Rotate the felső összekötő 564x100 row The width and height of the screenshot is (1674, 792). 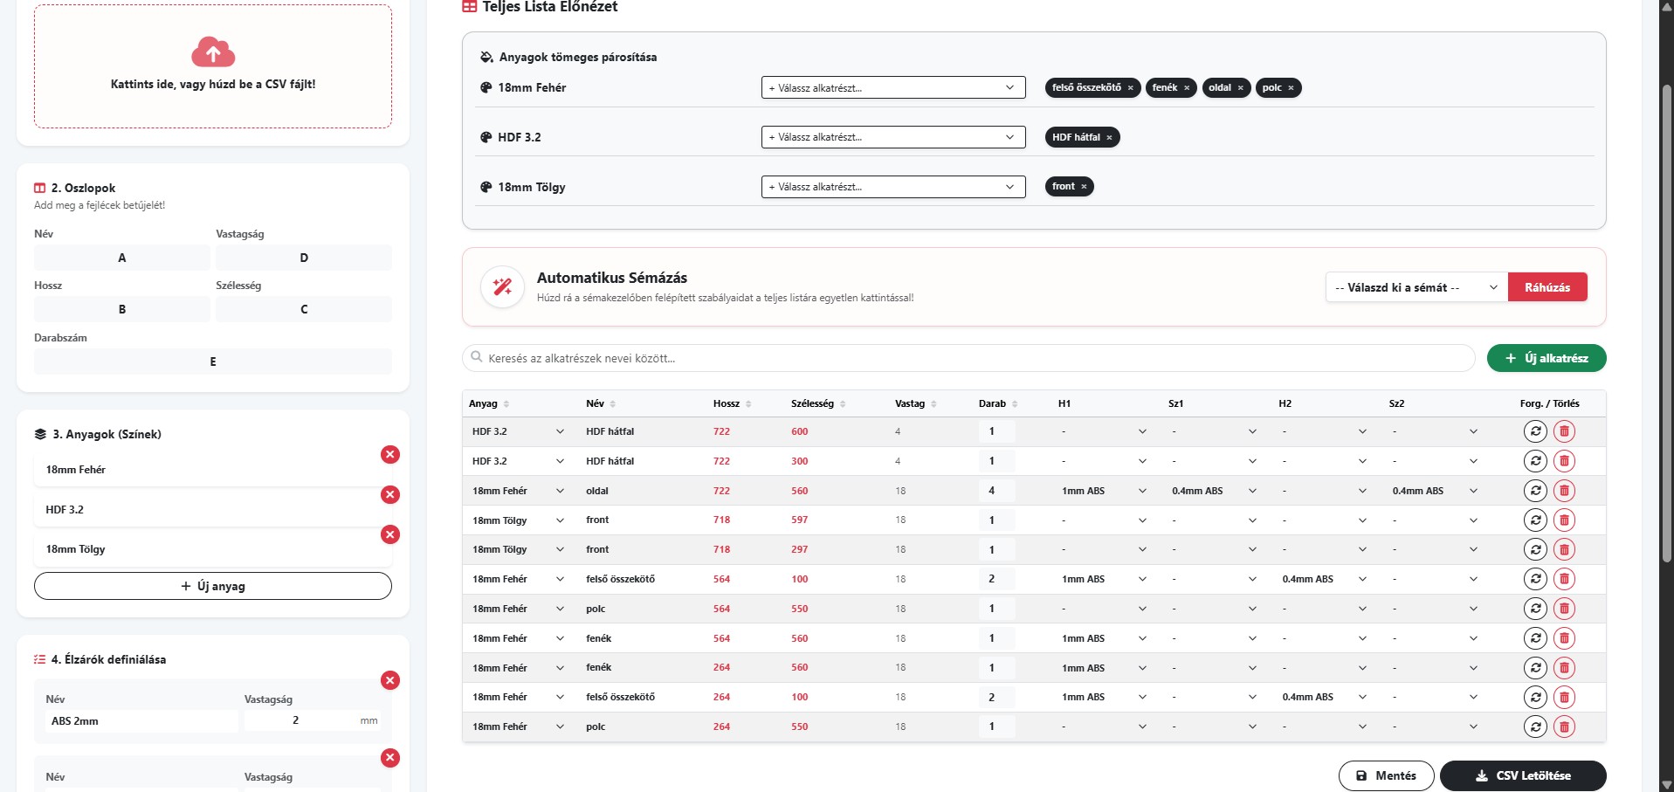click(x=1535, y=579)
